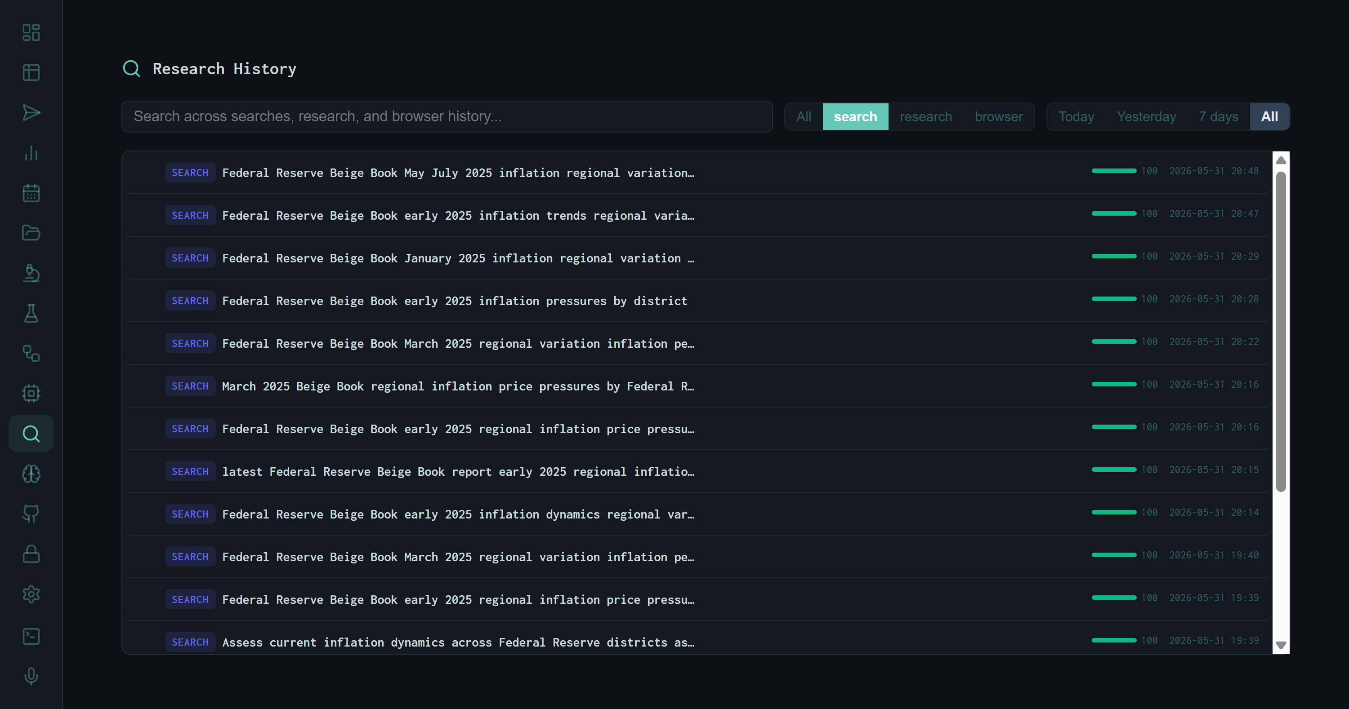Click score bar on the 20:47 row
This screenshot has width=1349, height=709.
pyautogui.click(x=1114, y=213)
